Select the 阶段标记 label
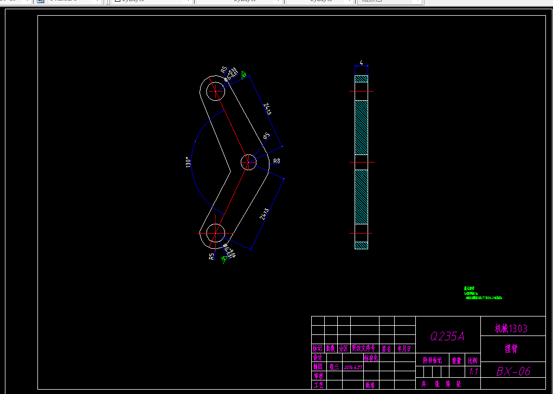Image resolution: width=553 pixels, height=394 pixels. click(433, 360)
